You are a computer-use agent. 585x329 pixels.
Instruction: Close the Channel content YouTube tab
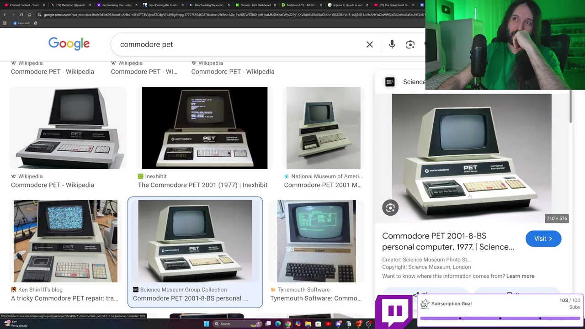click(x=43, y=5)
